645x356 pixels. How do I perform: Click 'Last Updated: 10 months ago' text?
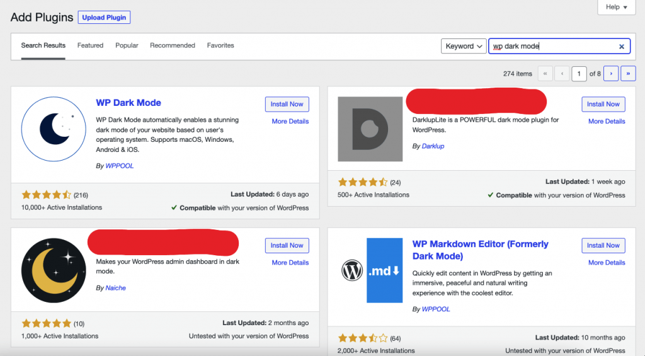[x=580, y=338]
